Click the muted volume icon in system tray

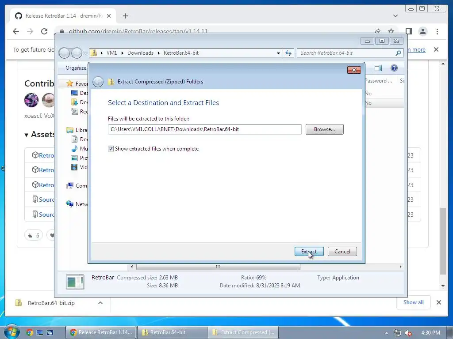(x=408, y=333)
